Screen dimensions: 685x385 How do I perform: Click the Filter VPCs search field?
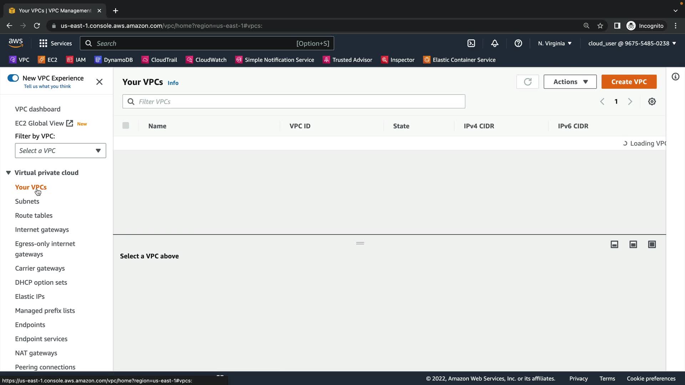click(x=294, y=102)
